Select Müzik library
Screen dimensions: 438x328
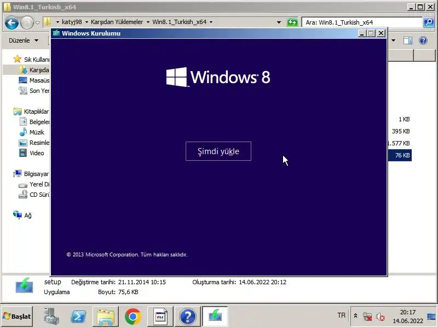(x=32, y=132)
